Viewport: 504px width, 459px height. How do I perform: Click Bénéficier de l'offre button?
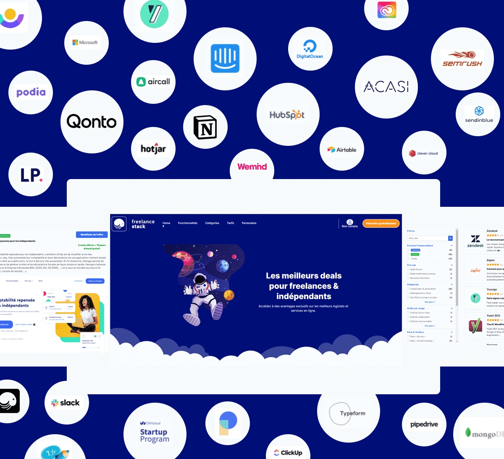92,235
